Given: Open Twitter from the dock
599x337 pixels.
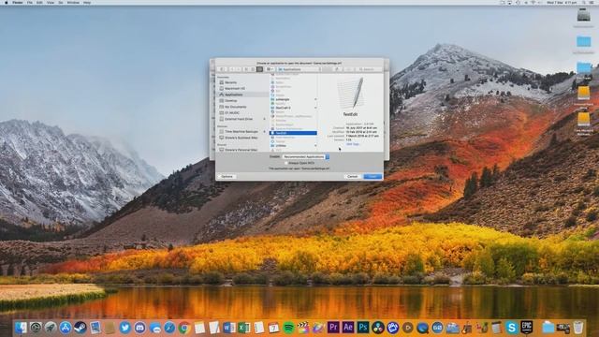Looking at the screenshot, I should tap(124, 328).
